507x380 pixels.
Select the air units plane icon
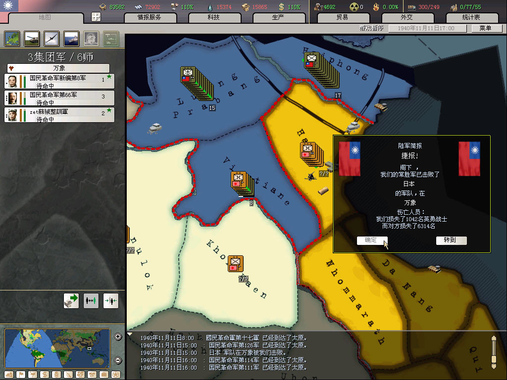point(51,38)
